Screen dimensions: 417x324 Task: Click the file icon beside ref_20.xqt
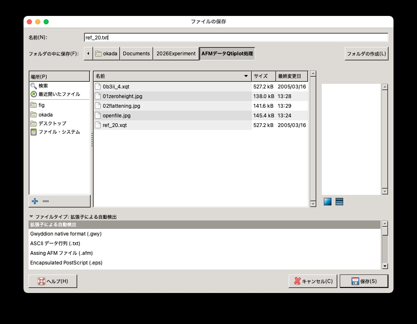click(x=98, y=125)
